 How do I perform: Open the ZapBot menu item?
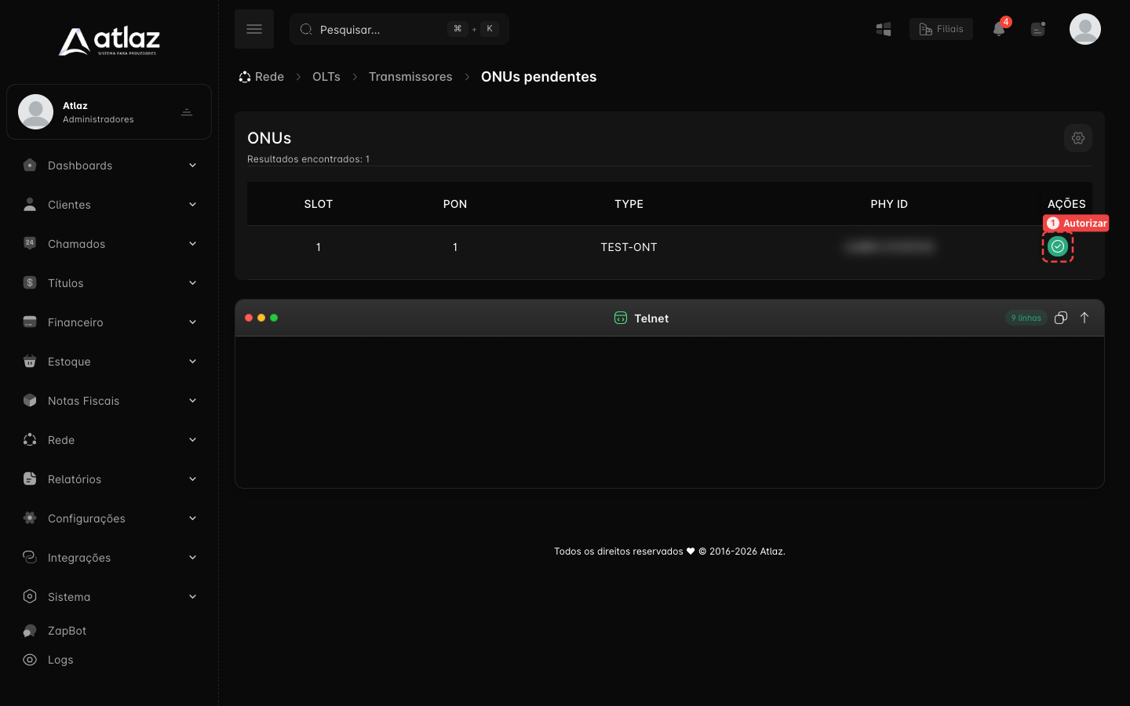click(x=55, y=631)
